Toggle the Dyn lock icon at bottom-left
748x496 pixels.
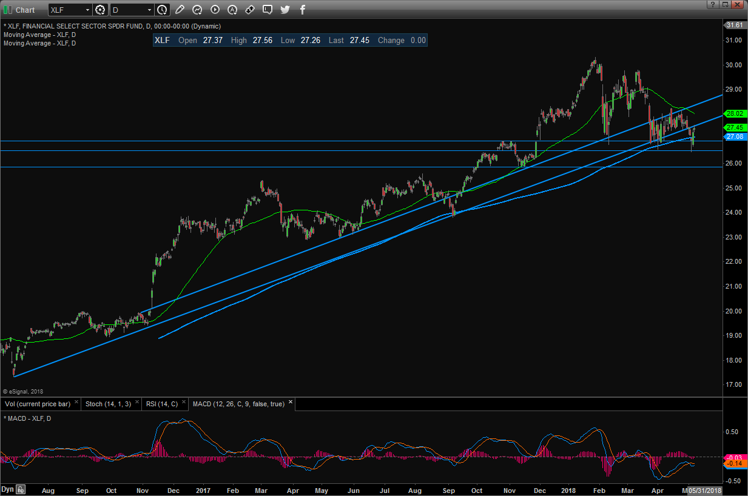pos(20,489)
